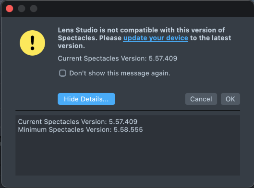
Task: Dismiss the dialog with Cancel
Action: point(201,99)
